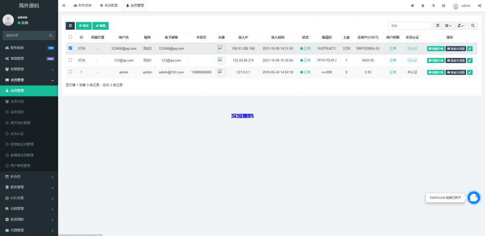485x236 pixels.
Task: Click the 正常 status for user 3729
Action: (305, 49)
